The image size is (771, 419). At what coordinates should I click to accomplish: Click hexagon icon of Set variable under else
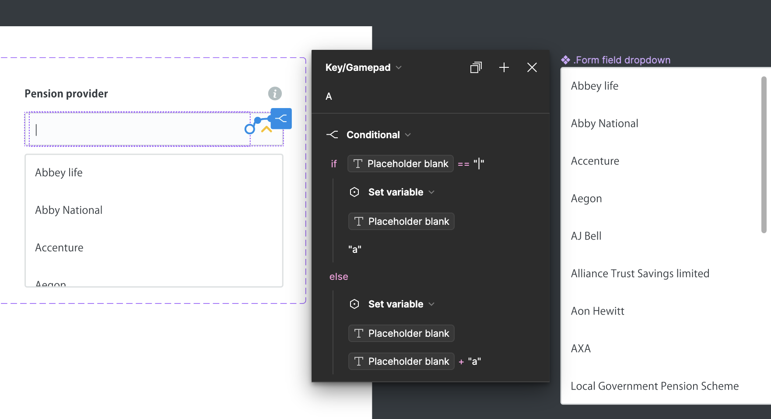click(x=354, y=304)
